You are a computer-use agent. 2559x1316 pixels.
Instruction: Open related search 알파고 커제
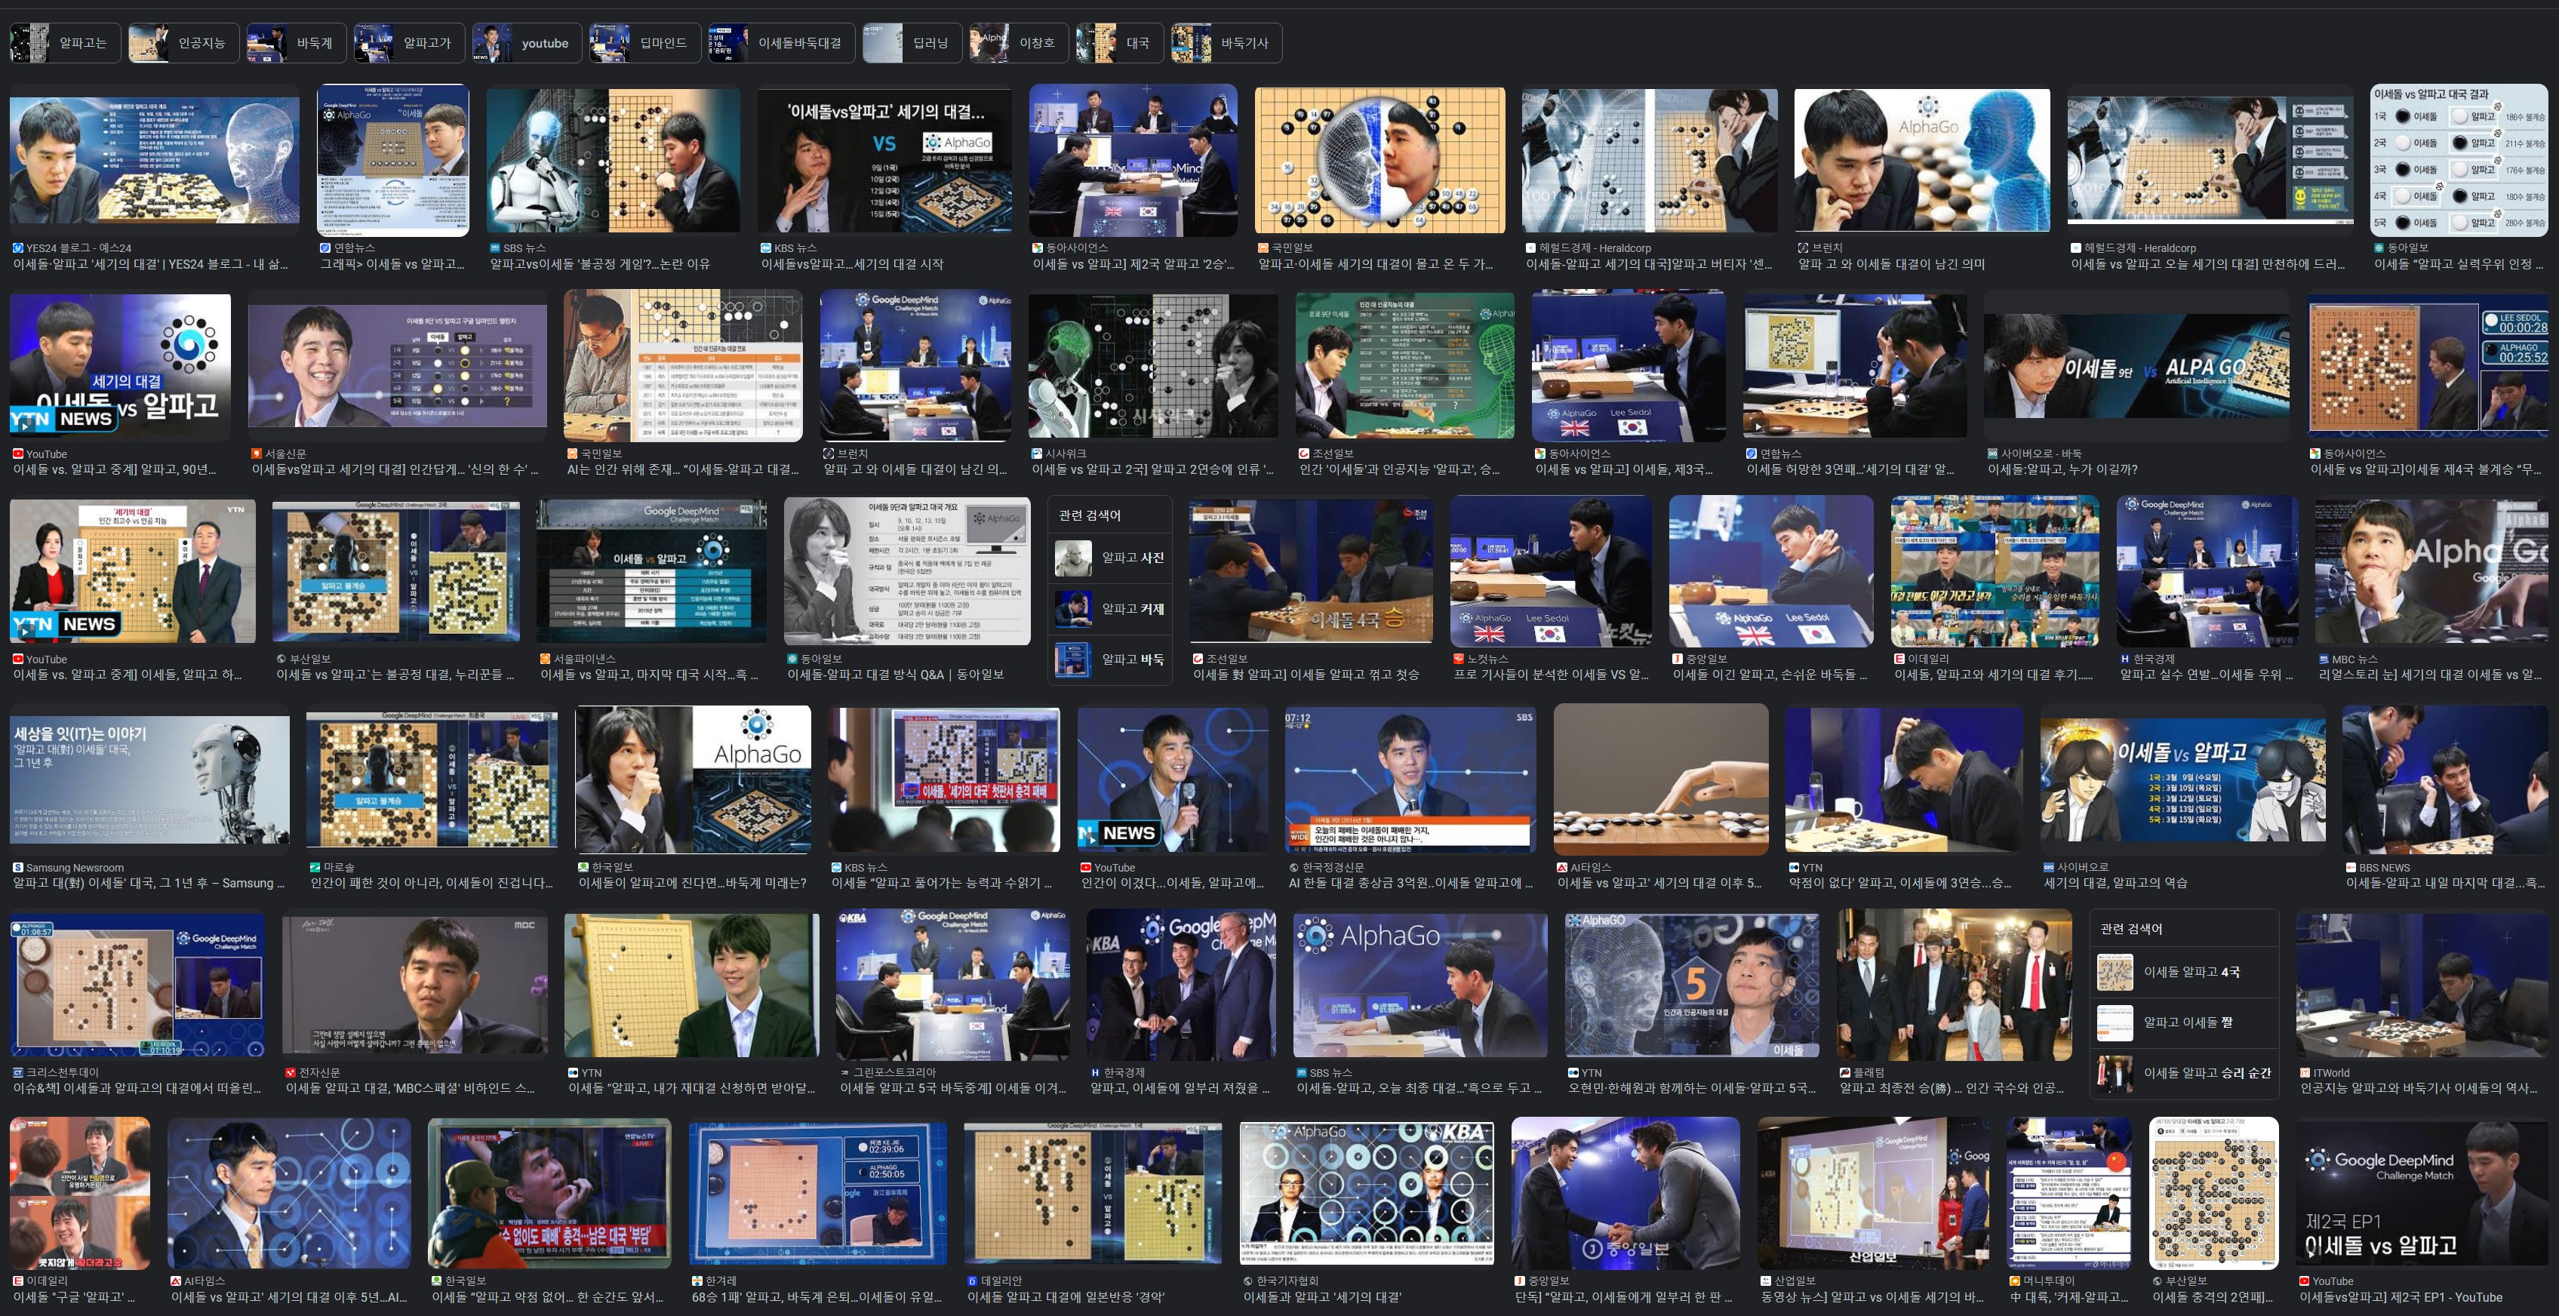1109,609
